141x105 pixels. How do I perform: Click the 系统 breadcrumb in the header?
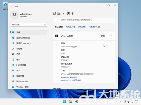pos(57,13)
